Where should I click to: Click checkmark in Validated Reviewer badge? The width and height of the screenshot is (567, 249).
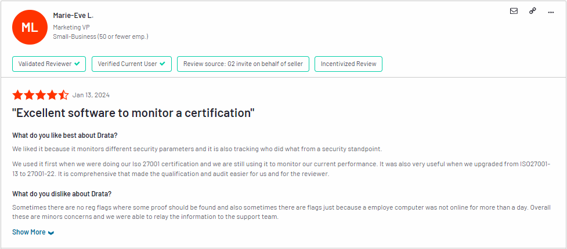(77, 64)
